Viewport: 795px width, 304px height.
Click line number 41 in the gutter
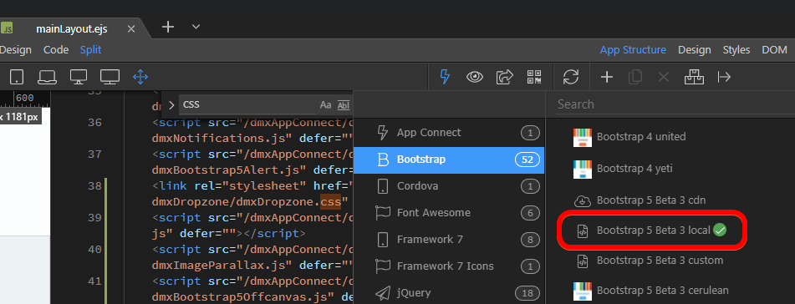(94, 281)
